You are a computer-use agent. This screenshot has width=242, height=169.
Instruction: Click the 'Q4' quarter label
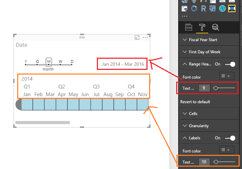pos(131,87)
